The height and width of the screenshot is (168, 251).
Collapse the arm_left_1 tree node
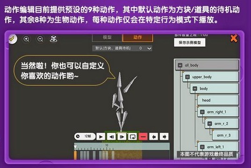click(202, 147)
